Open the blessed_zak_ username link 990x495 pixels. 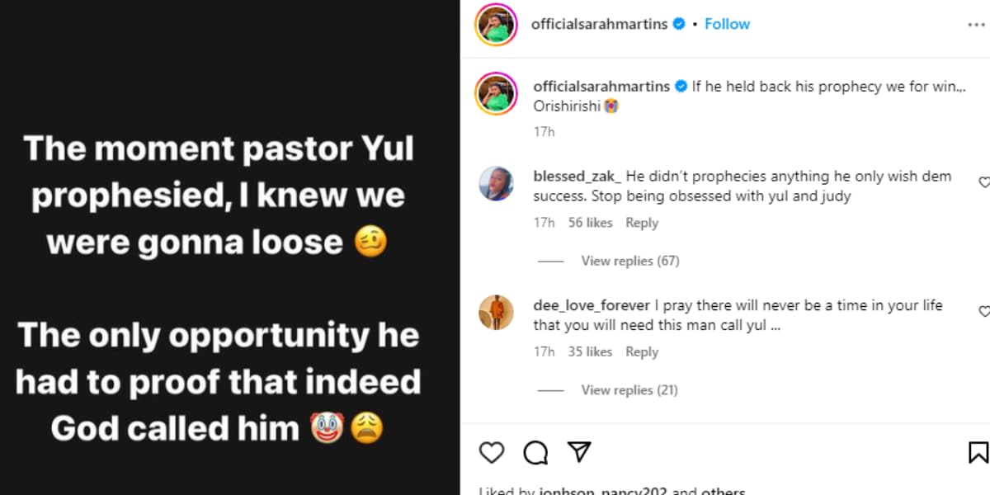coord(577,176)
